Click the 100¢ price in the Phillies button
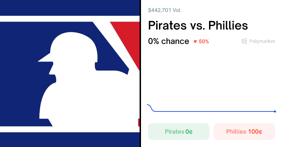 coord(255,132)
